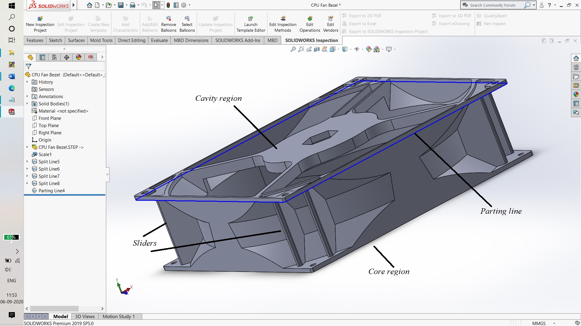Open the Launch Template Editor tool
Image resolution: width=581 pixels, height=326 pixels.
pyautogui.click(x=251, y=23)
